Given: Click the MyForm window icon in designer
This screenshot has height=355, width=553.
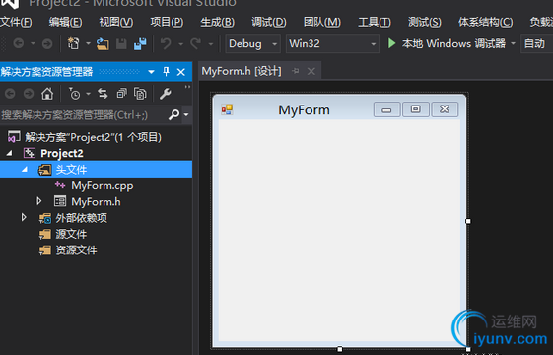Looking at the screenshot, I should (x=227, y=109).
